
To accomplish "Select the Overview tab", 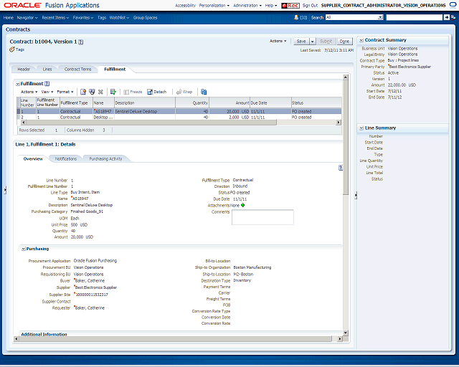I will coord(33,159).
